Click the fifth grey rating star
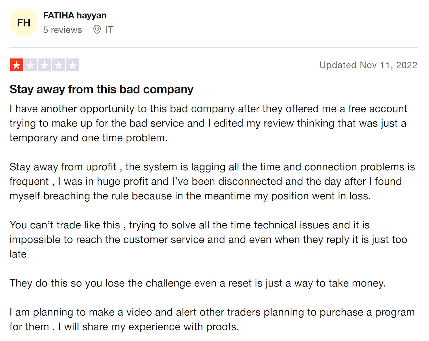The width and height of the screenshot is (429, 341). tap(73, 65)
